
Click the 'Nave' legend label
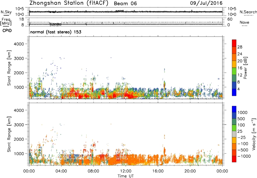tap(244, 22)
